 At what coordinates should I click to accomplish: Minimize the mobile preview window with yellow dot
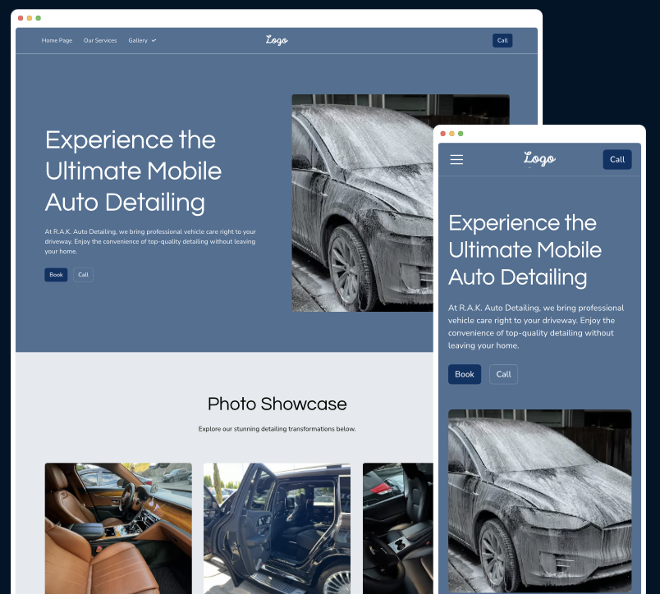[451, 134]
